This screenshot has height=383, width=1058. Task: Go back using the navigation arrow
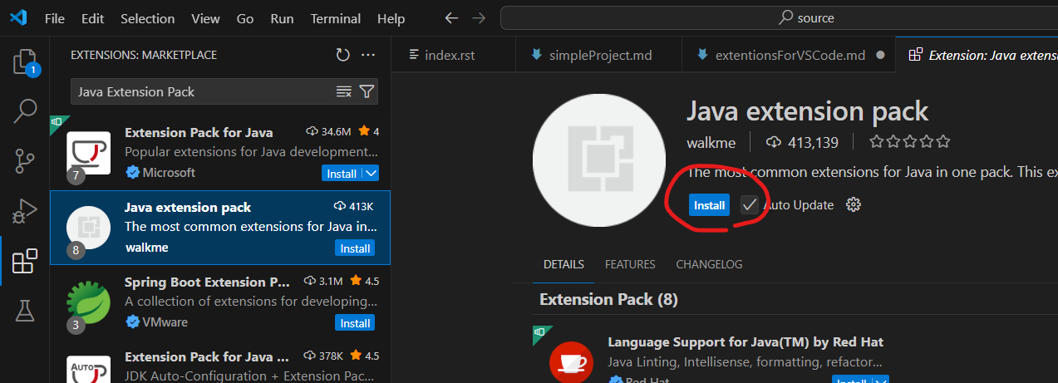[x=451, y=18]
